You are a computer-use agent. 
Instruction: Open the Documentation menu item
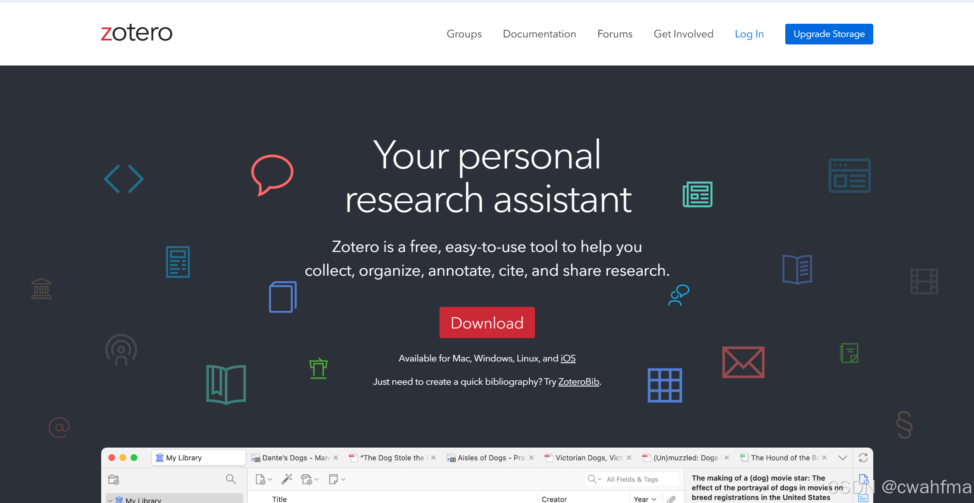(x=539, y=34)
